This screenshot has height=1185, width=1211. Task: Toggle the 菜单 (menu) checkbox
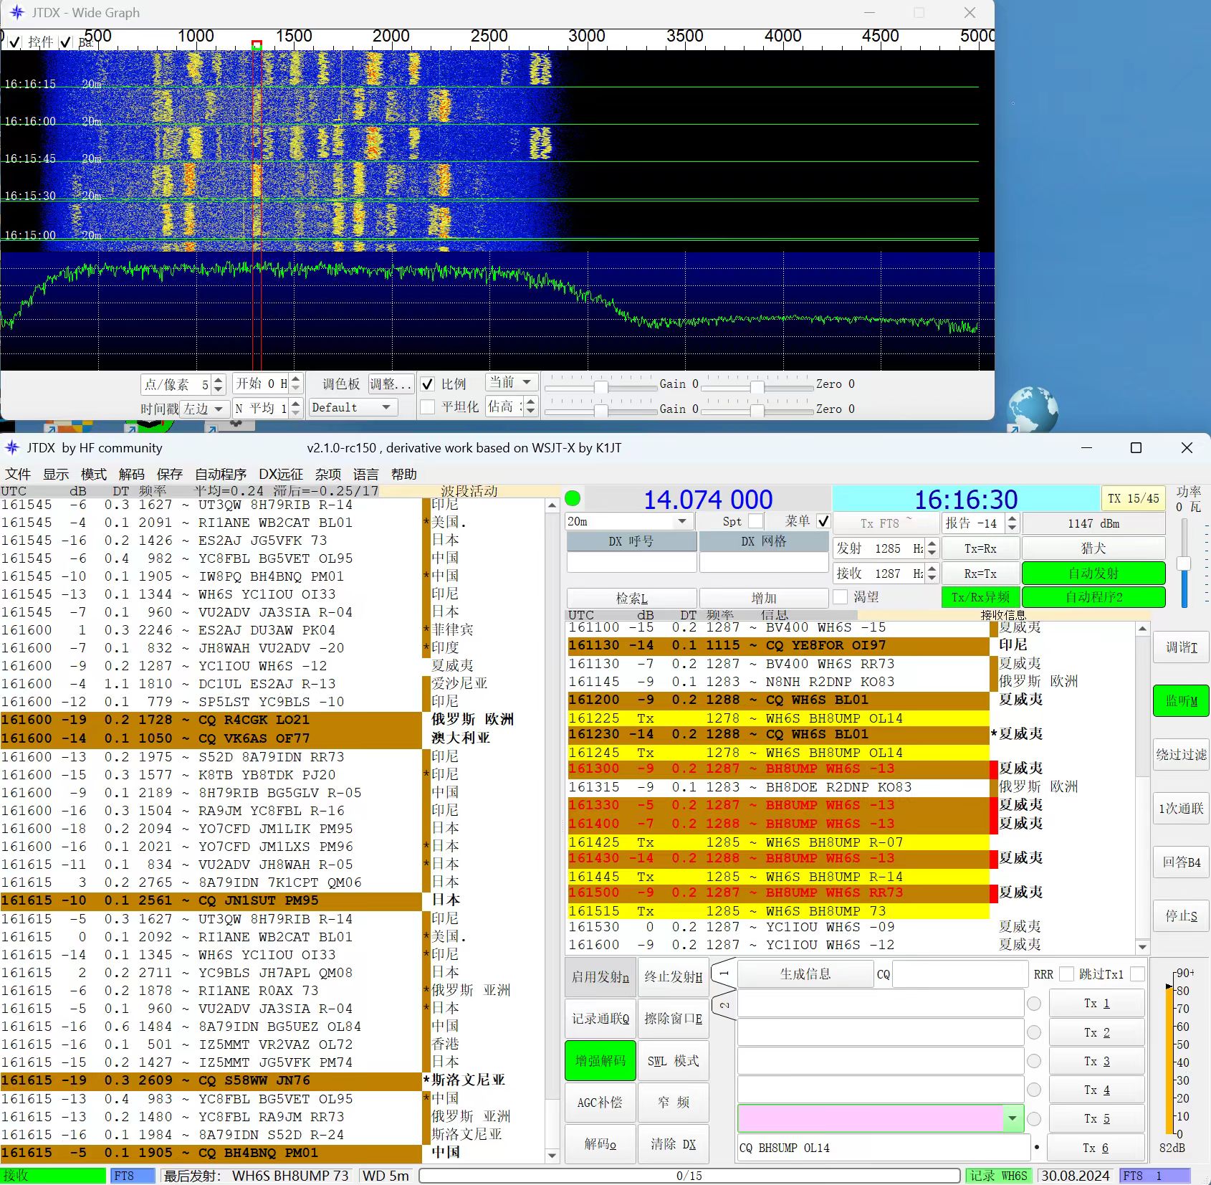[823, 521]
